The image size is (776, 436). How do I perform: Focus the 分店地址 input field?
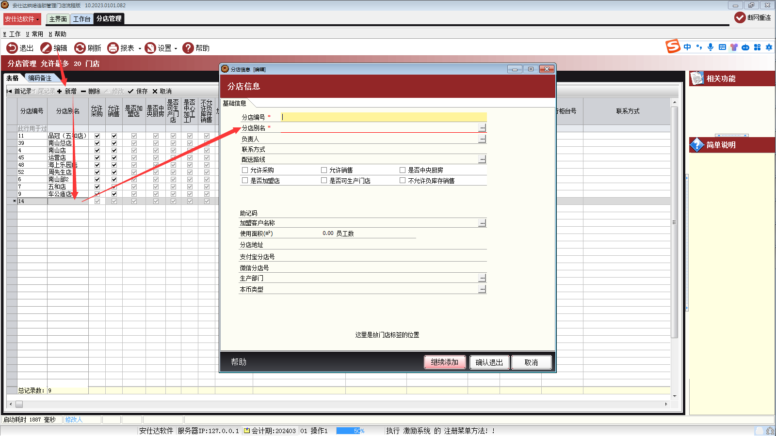click(383, 245)
